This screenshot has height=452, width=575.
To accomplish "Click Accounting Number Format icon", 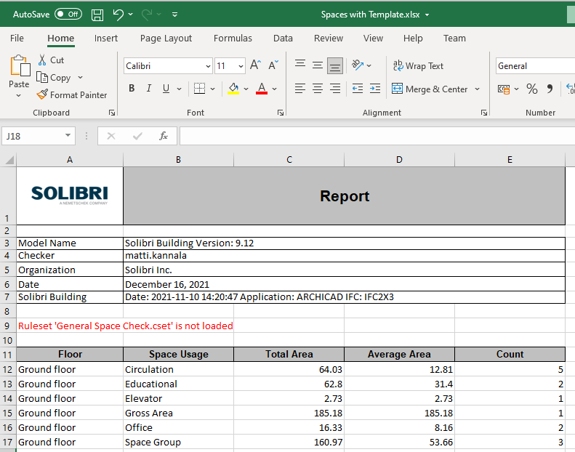I will (504, 89).
